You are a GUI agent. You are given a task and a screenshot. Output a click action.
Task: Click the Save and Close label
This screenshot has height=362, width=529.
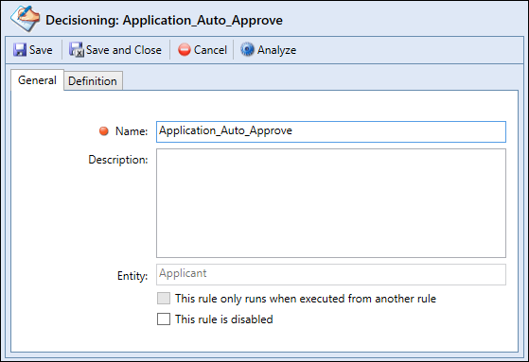pos(124,50)
